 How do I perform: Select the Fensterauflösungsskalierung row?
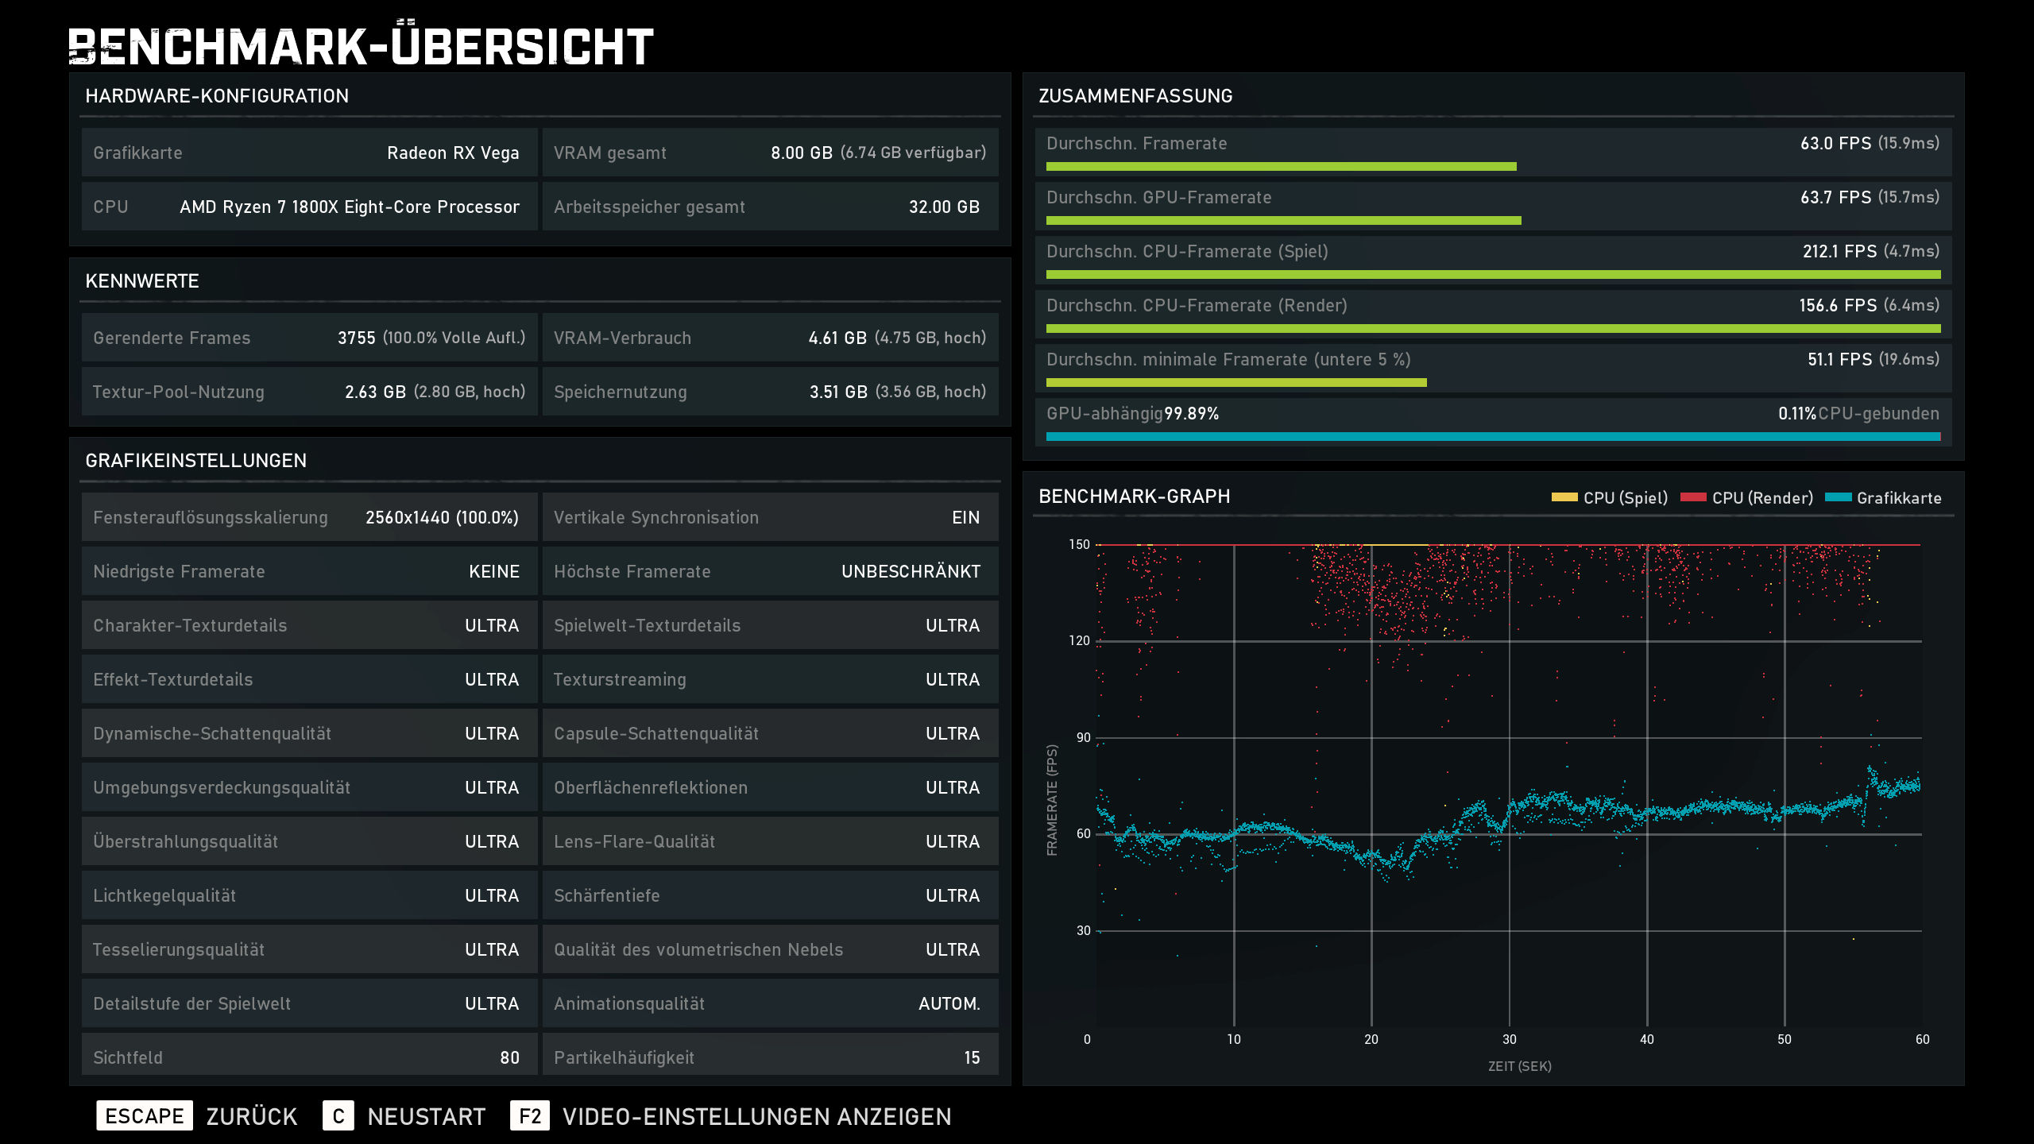pyautogui.click(x=308, y=517)
